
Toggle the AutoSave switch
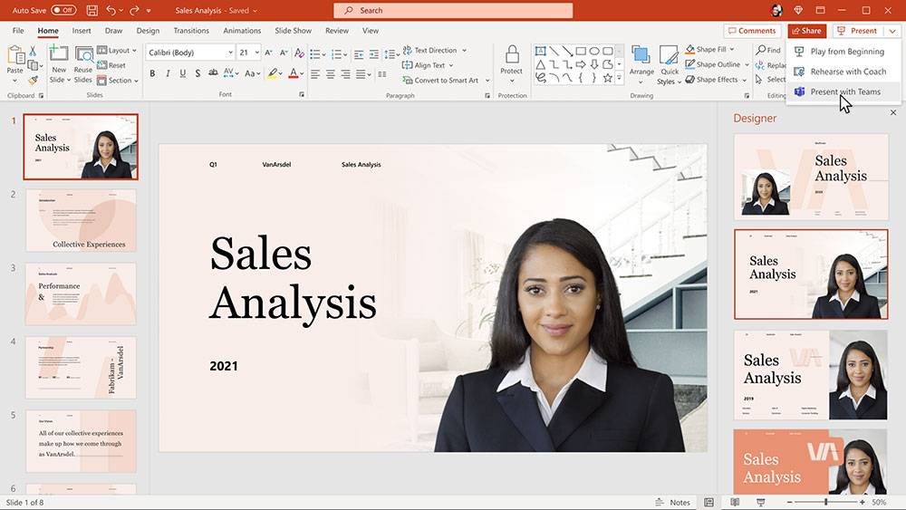pos(63,10)
